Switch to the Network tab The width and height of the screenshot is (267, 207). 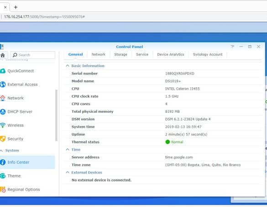pyautogui.click(x=99, y=54)
